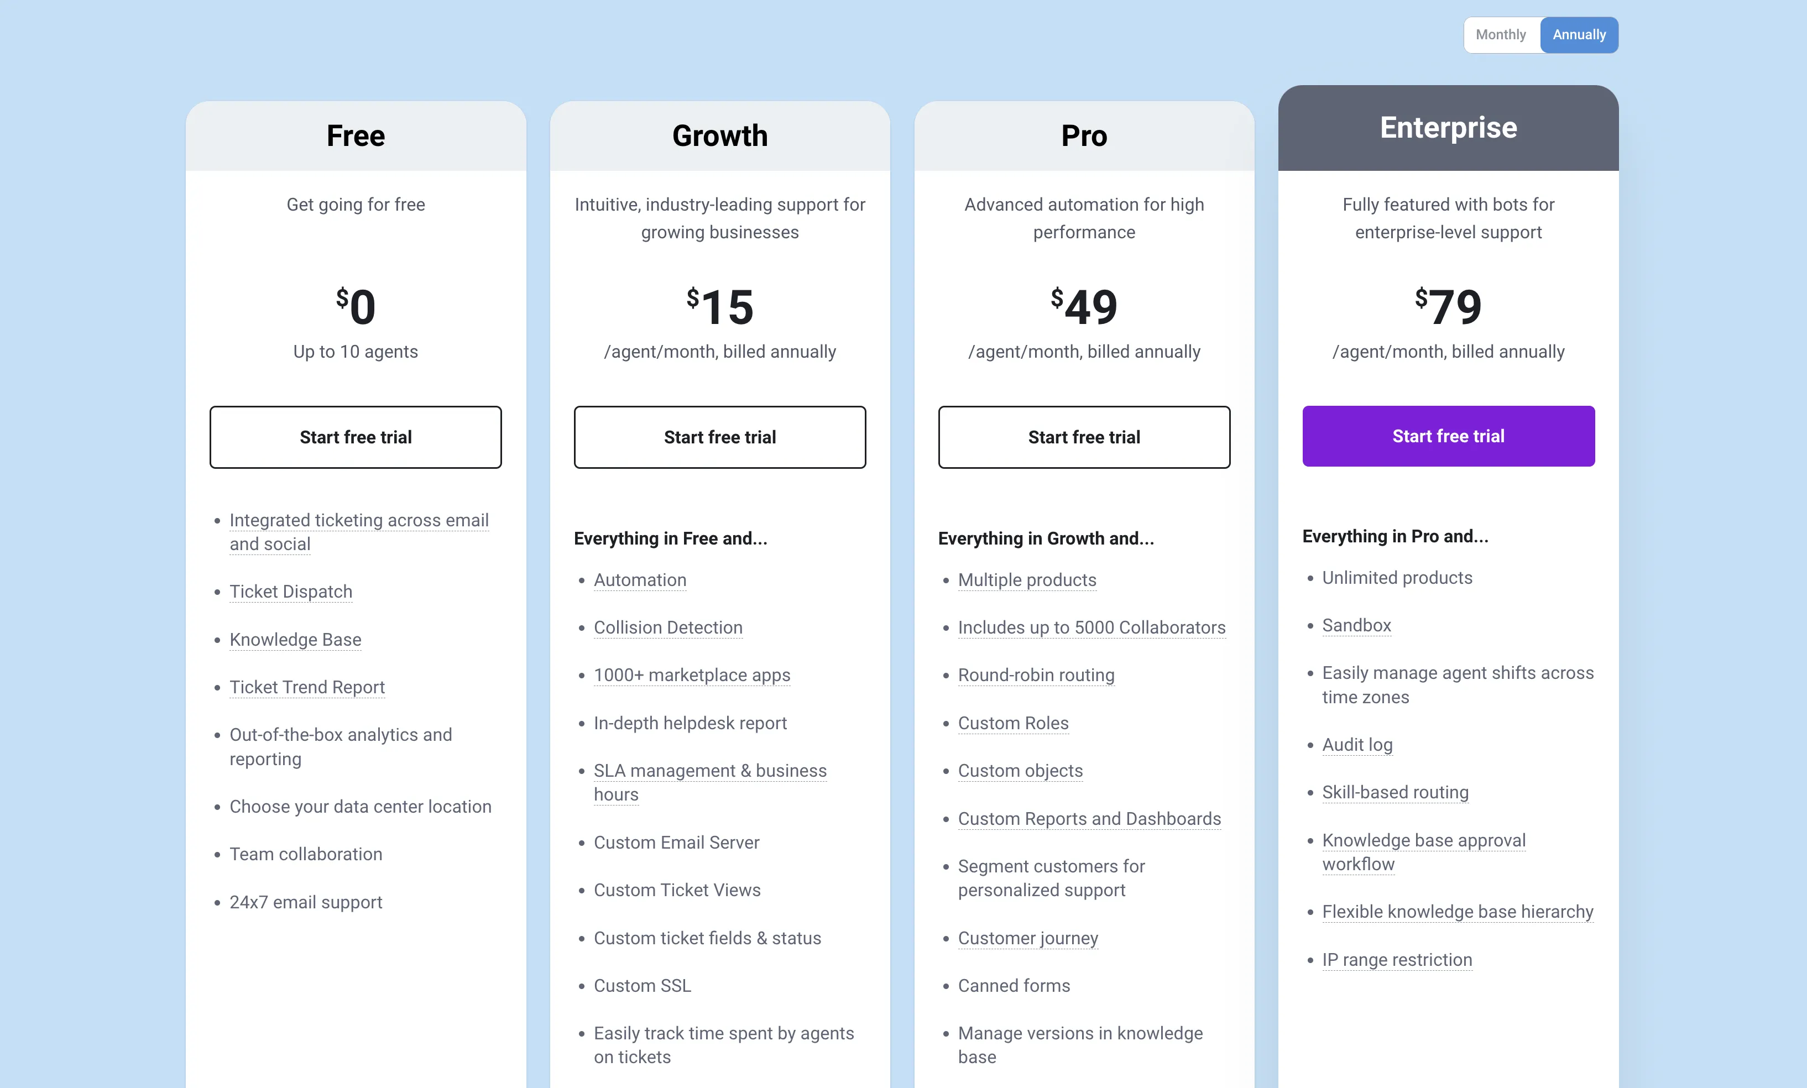The image size is (1807, 1088).
Task: Open the 1000+ marketplace apps link
Action: (x=692, y=675)
